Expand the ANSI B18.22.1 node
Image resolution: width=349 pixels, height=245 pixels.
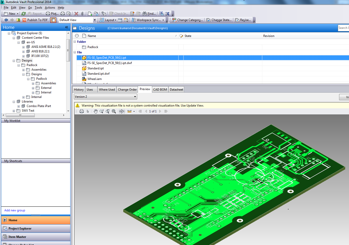23,52
